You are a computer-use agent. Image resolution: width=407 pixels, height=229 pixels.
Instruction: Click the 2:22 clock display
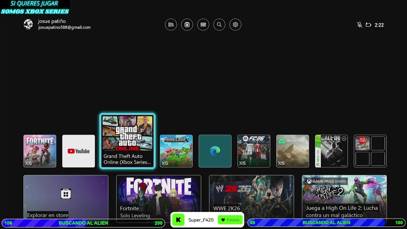tap(379, 25)
